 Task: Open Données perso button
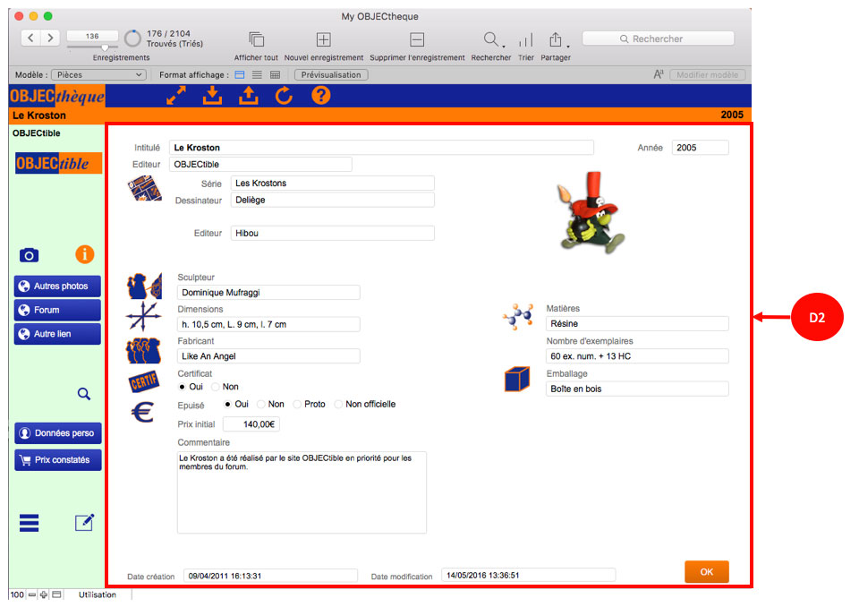58,433
